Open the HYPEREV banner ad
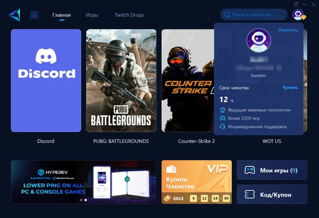The height and width of the screenshot is (218, 319). [83, 182]
